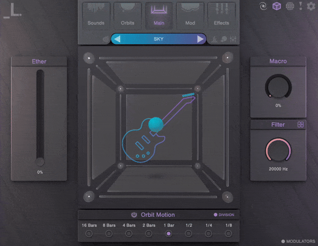Toggle the DIVISION indicator dot
The height and width of the screenshot is (246, 318).
215,215
